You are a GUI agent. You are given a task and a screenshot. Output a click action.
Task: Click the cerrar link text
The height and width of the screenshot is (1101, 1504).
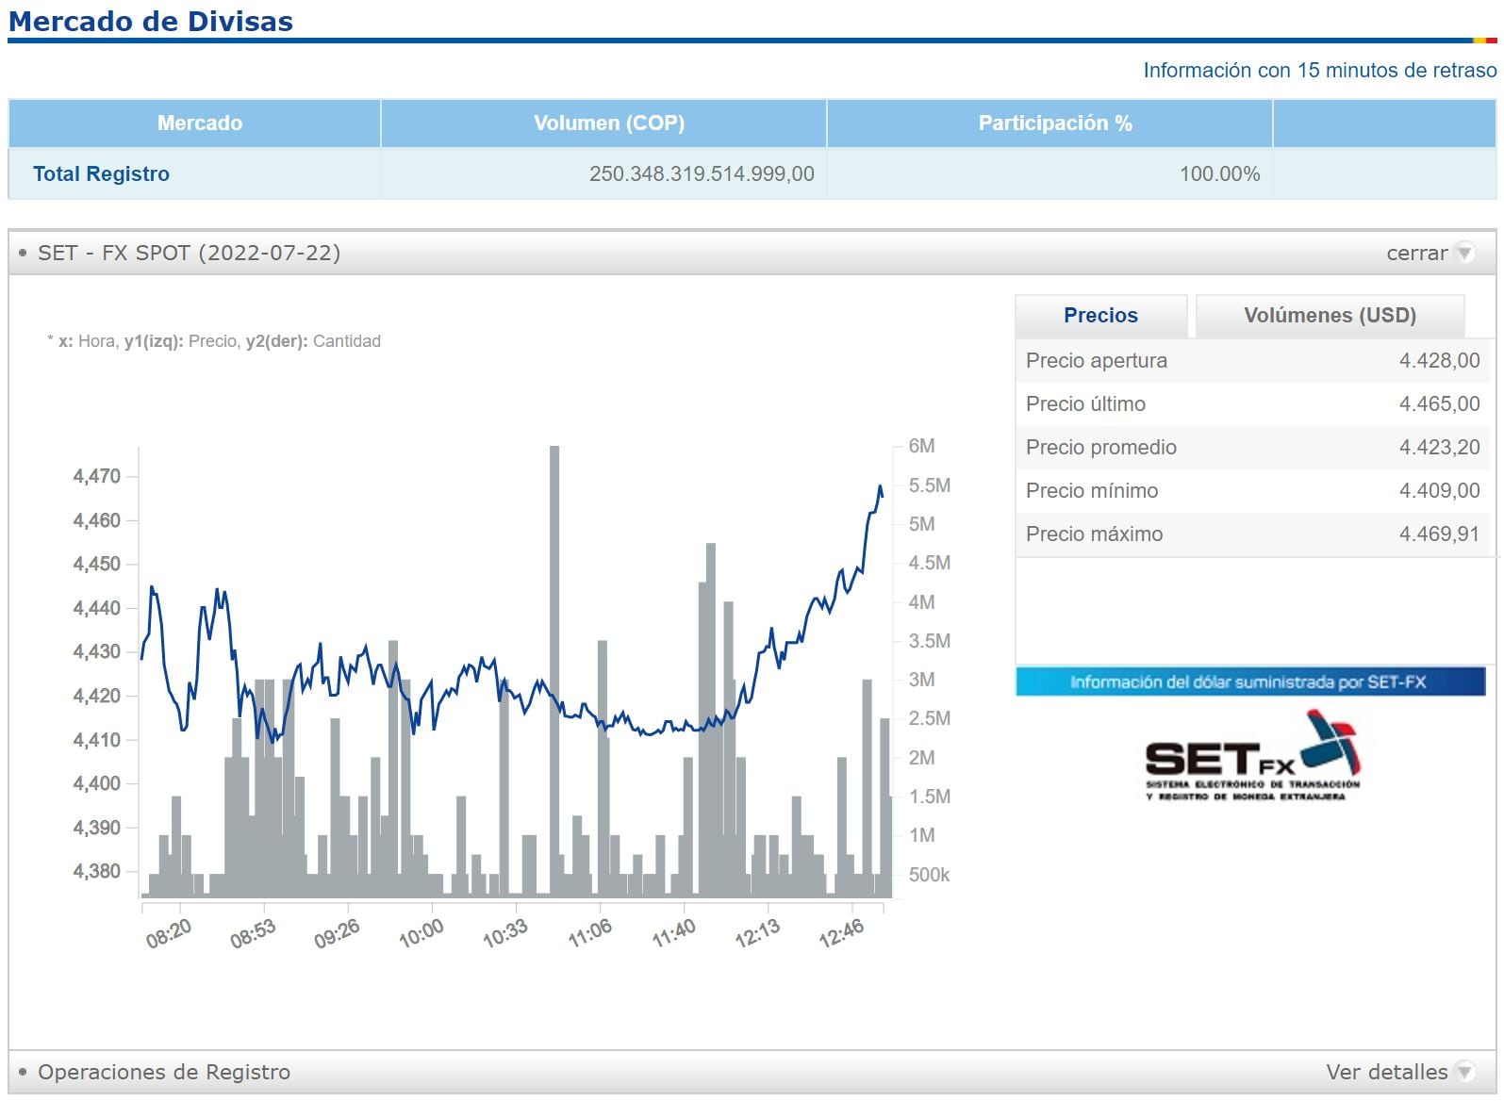(x=1415, y=253)
